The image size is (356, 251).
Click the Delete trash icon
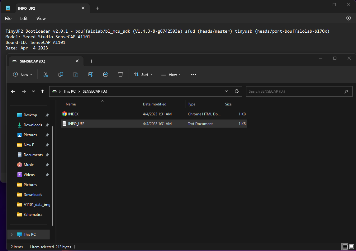coord(121,74)
